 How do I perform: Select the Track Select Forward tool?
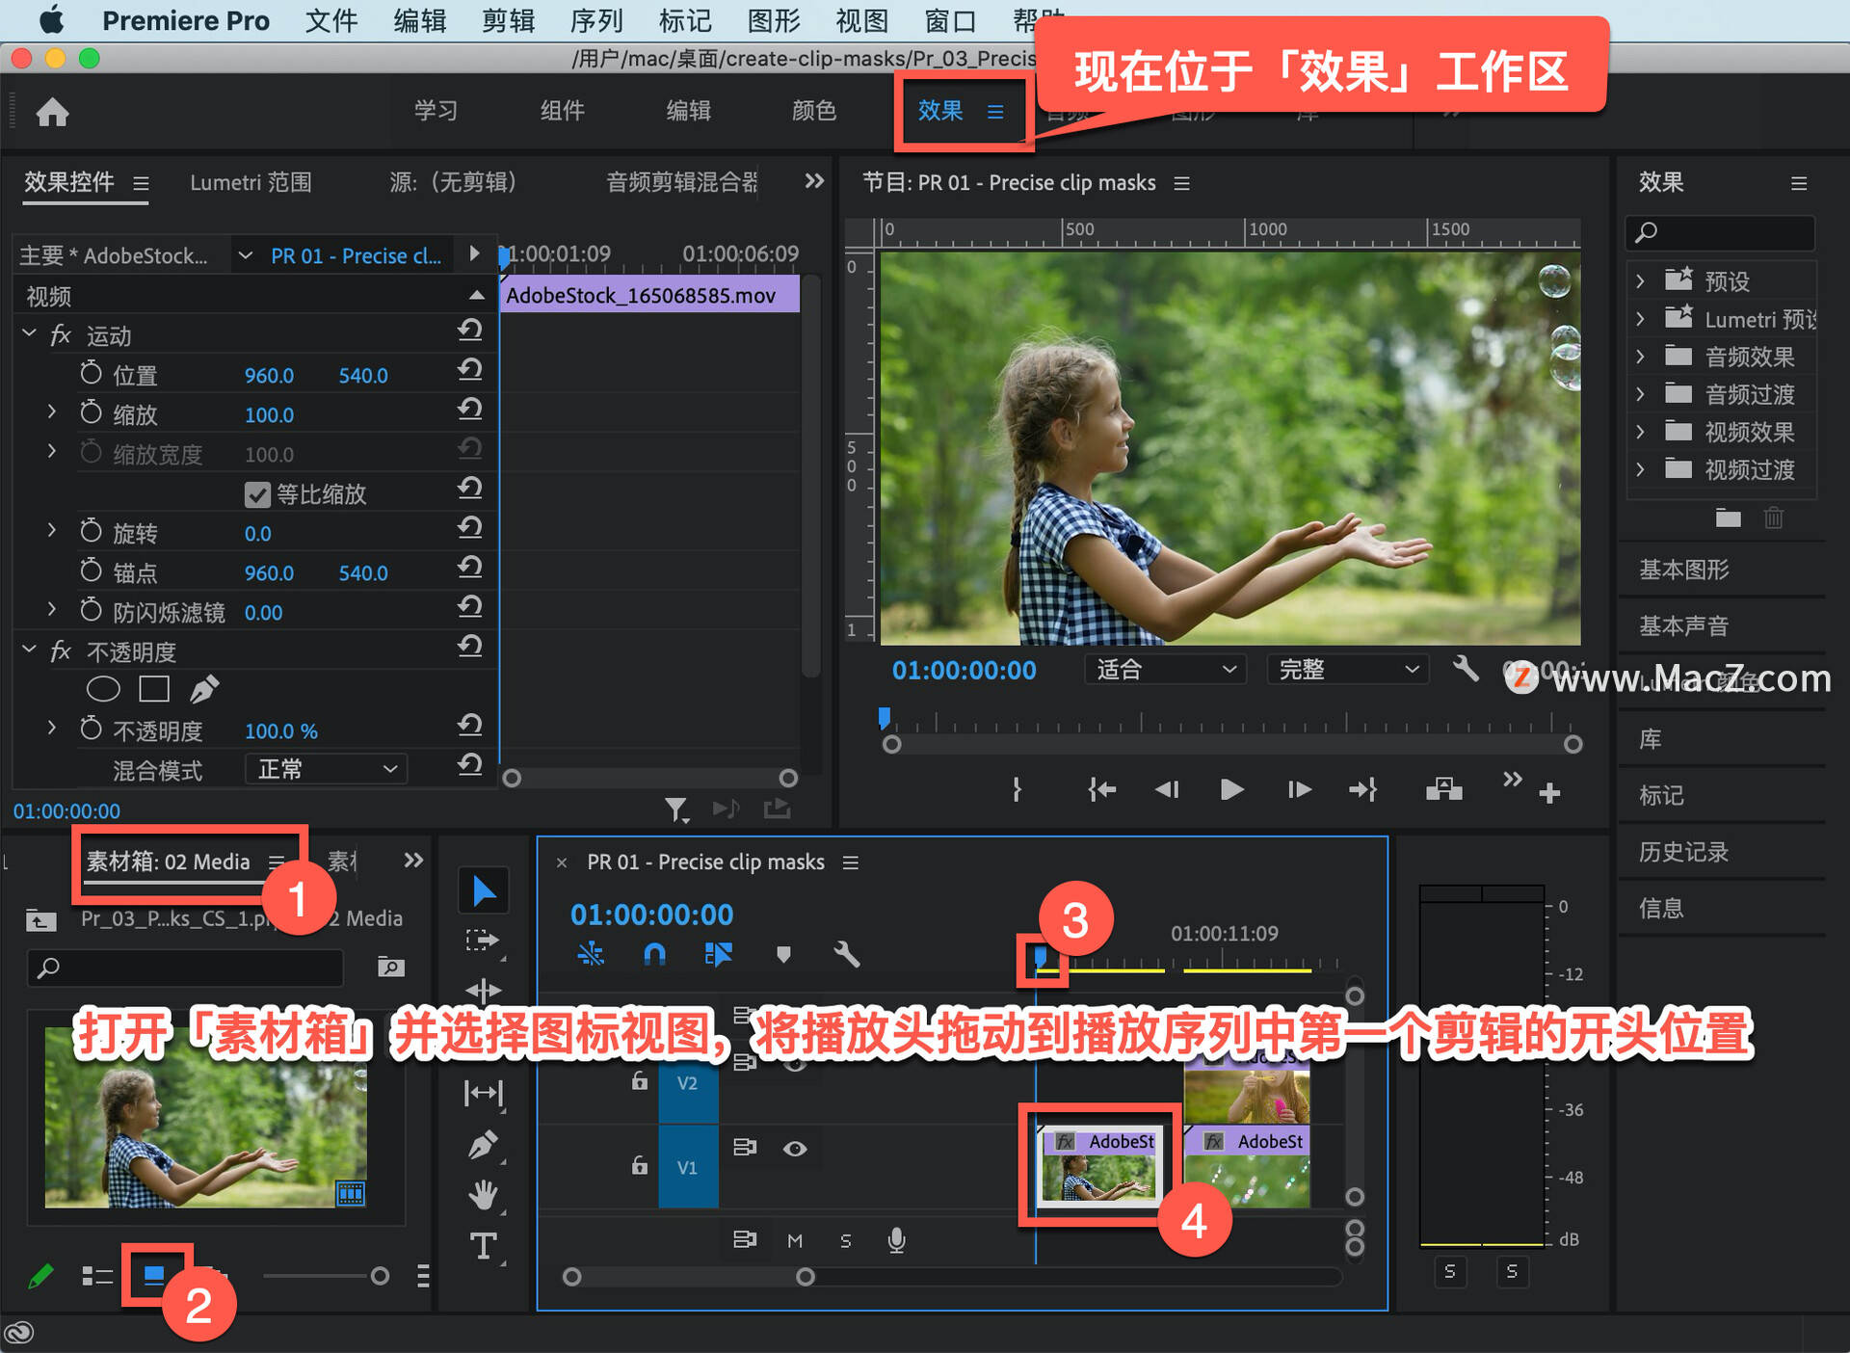[x=483, y=941]
